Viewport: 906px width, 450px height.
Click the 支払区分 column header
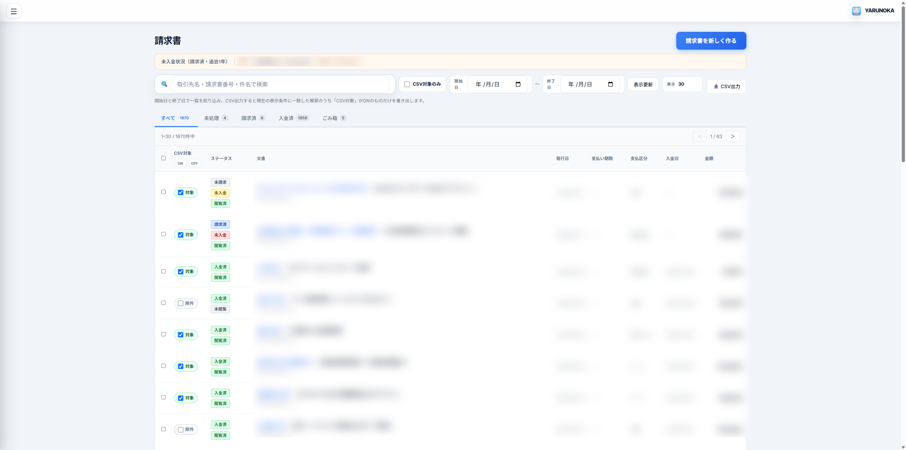(639, 159)
